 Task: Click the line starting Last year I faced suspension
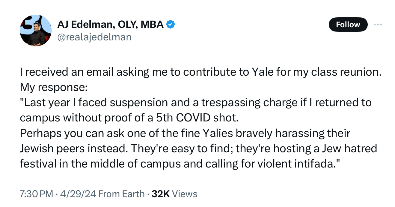click(196, 103)
